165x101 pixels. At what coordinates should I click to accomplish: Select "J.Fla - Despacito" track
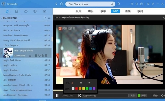[26, 45]
